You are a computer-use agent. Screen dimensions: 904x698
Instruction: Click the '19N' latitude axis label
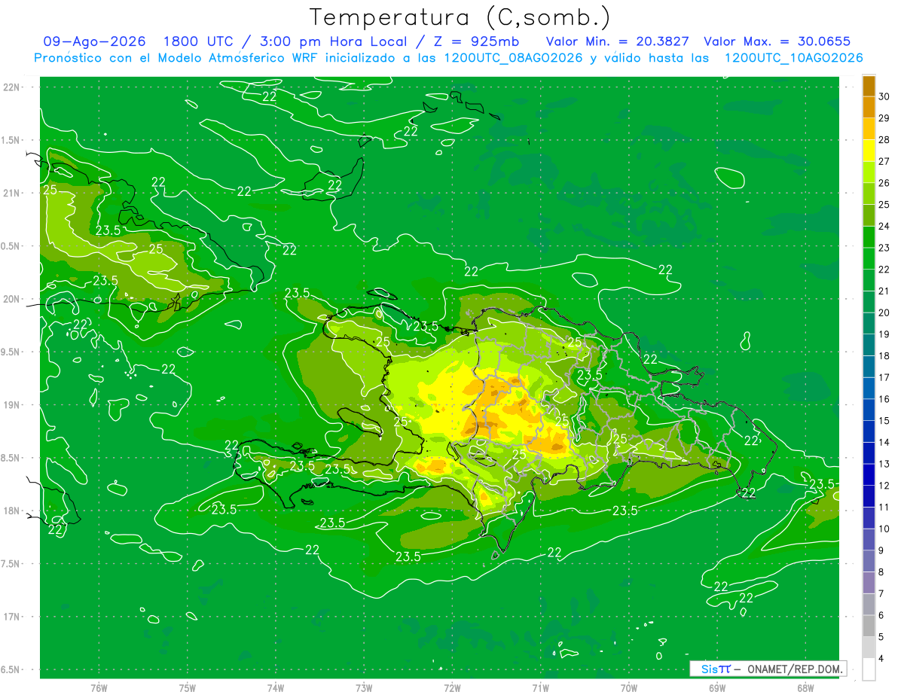point(12,405)
